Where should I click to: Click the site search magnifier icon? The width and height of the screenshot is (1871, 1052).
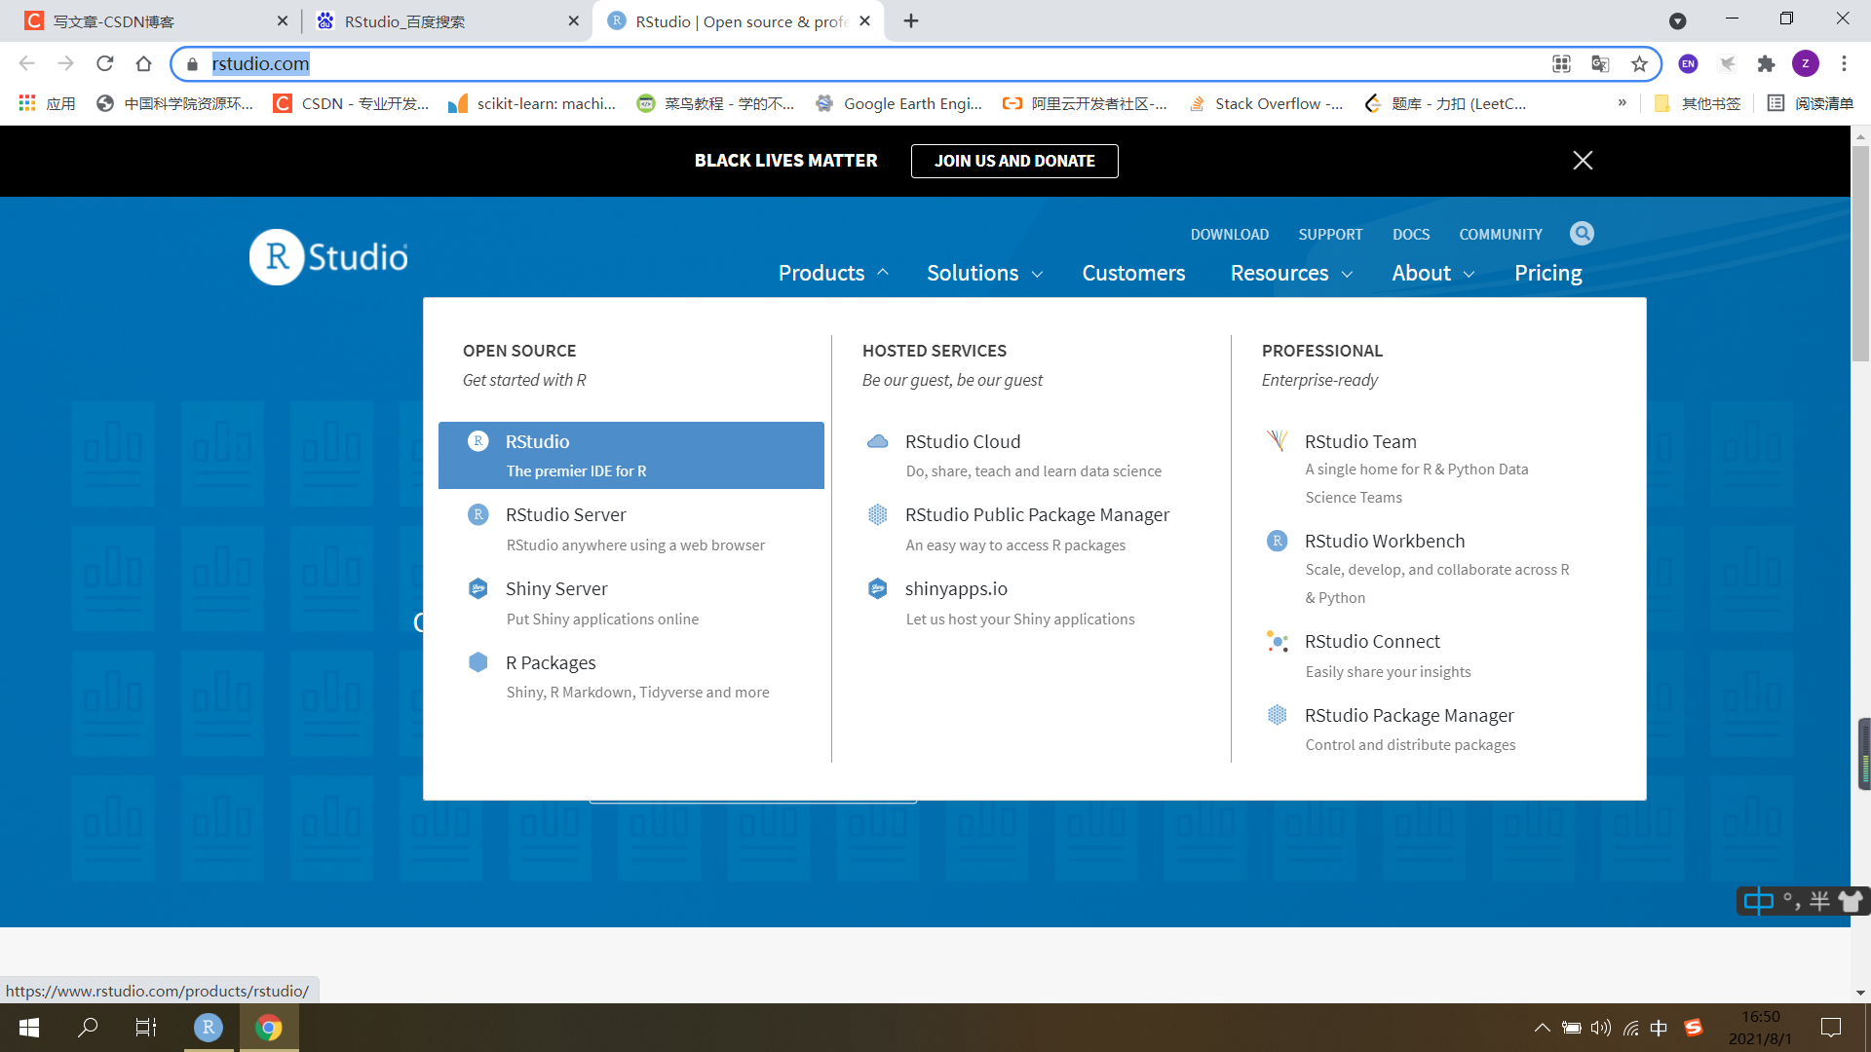pyautogui.click(x=1582, y=234)
